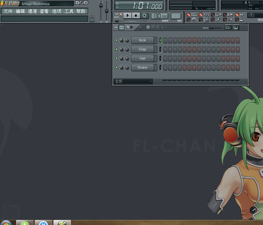Screen dimensions: 263x225
Task: Open the 帮助 menu
Action: coord(81,11)
